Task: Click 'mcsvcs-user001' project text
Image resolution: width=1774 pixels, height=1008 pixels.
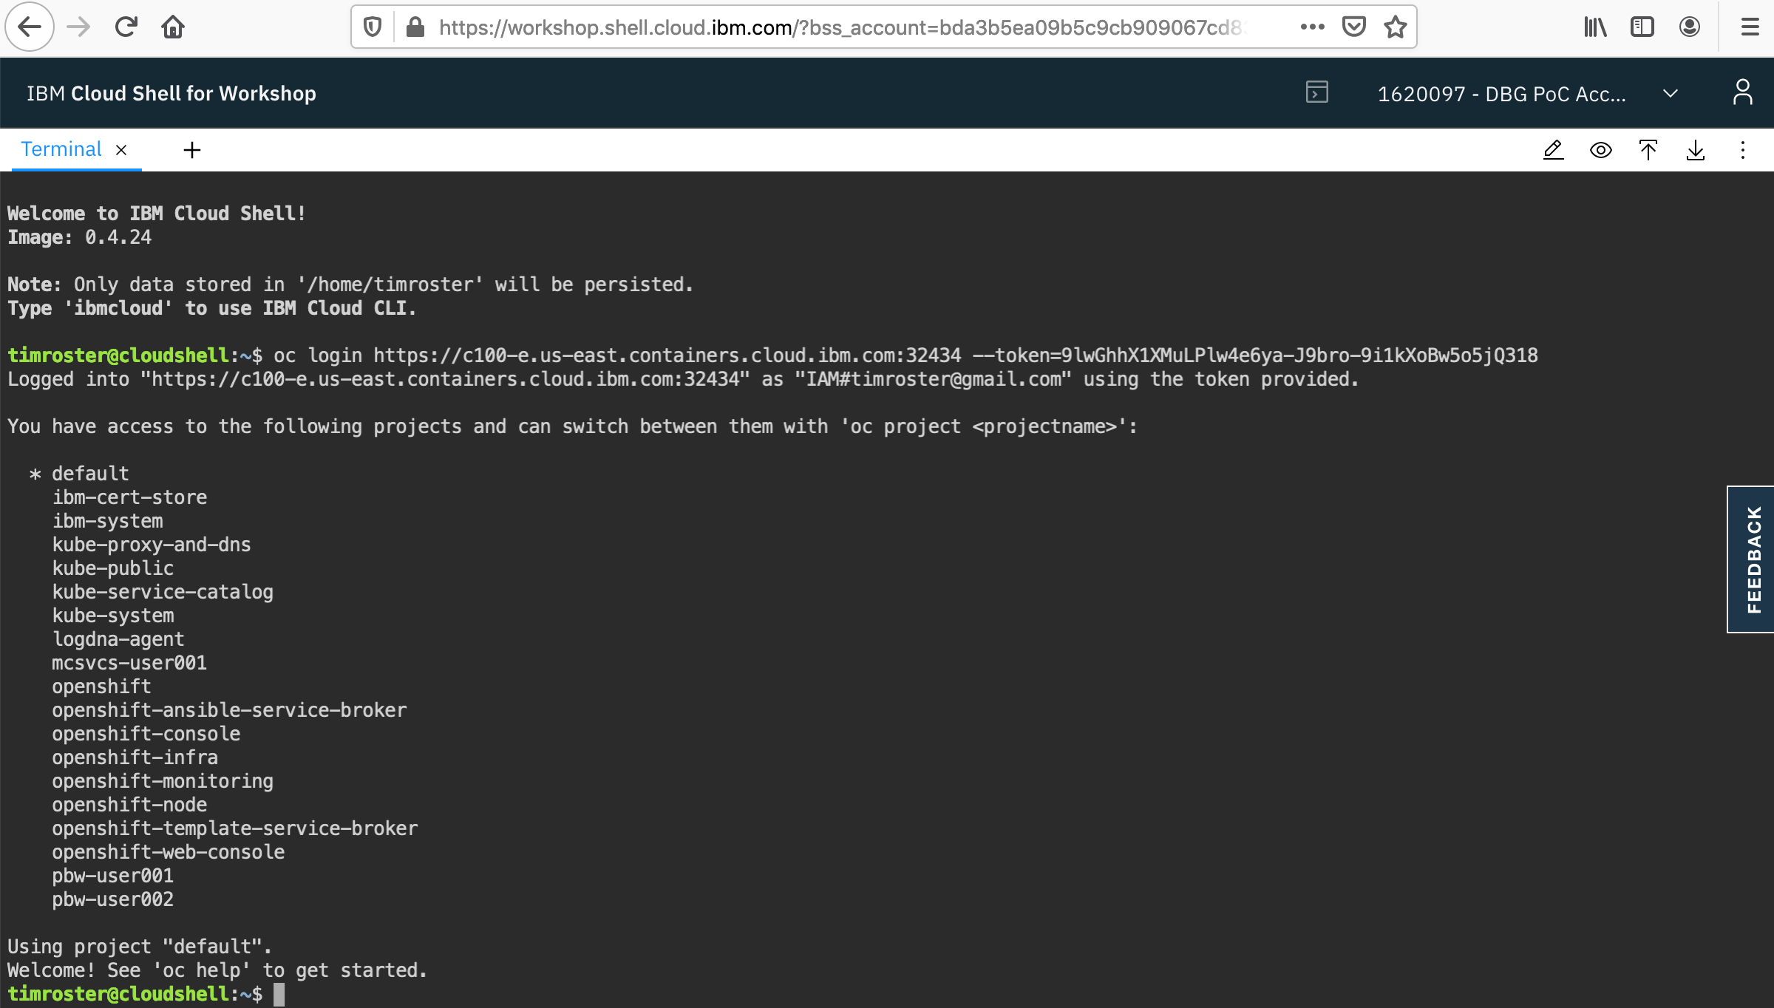Action: pos(129,663)
